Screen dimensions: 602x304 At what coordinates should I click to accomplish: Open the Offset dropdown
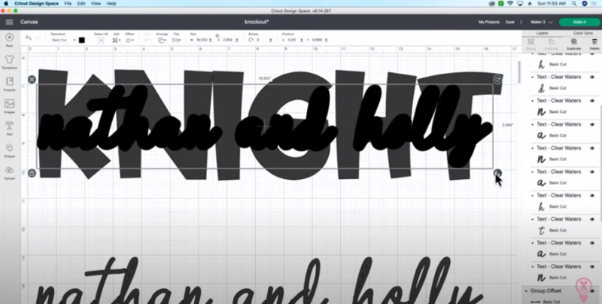pyautogui.click(x=129, y=41)
